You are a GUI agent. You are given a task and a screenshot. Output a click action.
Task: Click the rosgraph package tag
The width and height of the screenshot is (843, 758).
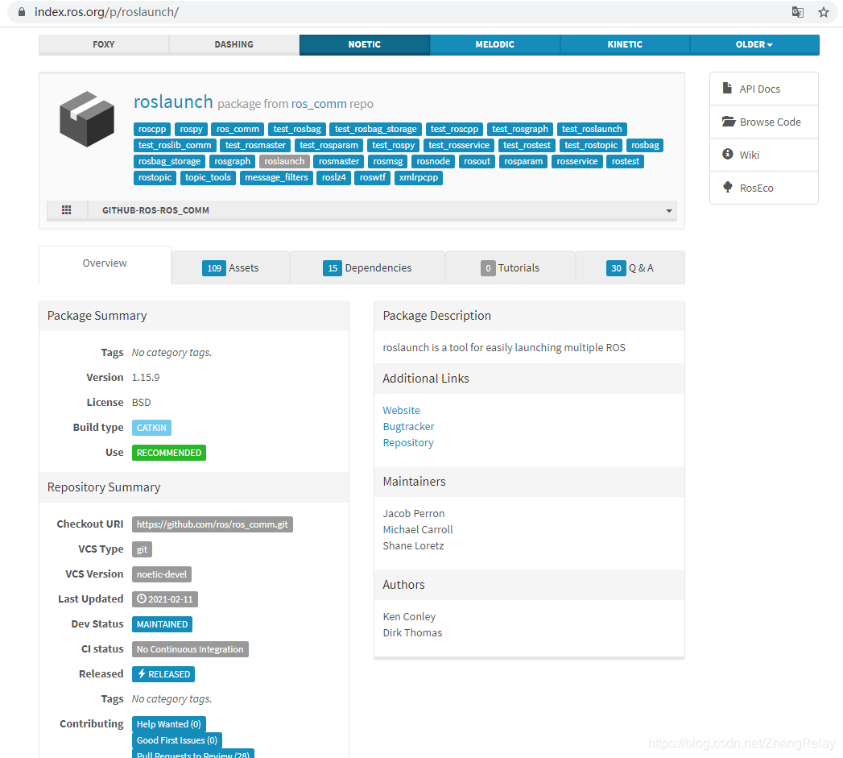tap(232, 161)
